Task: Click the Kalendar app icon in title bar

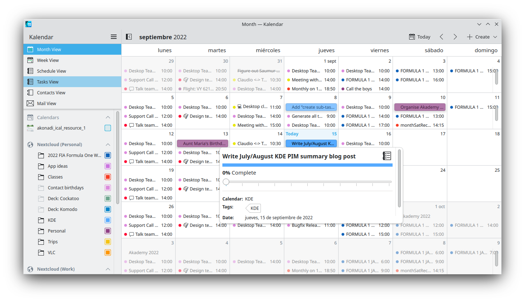Action: pos(29,24)
